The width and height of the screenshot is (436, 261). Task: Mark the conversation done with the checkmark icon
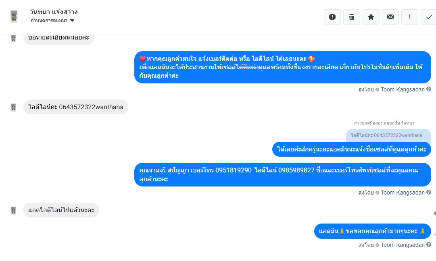click(x=428, y=17)
